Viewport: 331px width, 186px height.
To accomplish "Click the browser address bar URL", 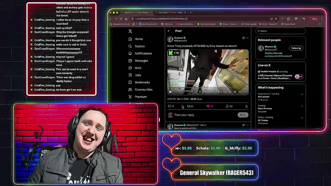I will (x=161, y=19).
